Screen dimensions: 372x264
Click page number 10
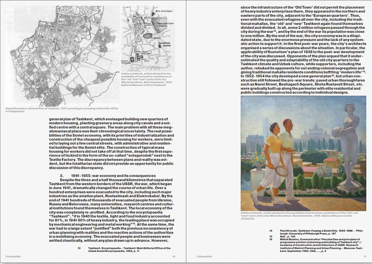(x=174, y=257)
